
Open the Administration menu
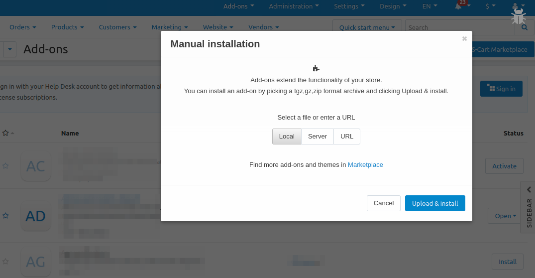294,6
